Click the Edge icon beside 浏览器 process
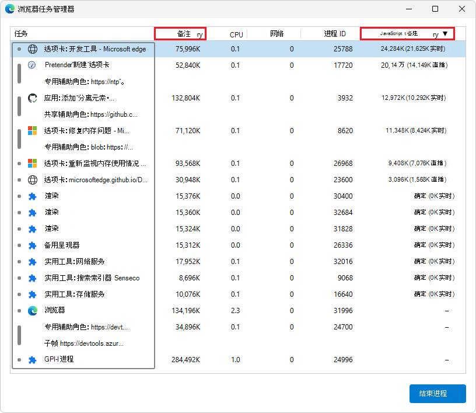476x413 pixels. (x=33, y=311)
